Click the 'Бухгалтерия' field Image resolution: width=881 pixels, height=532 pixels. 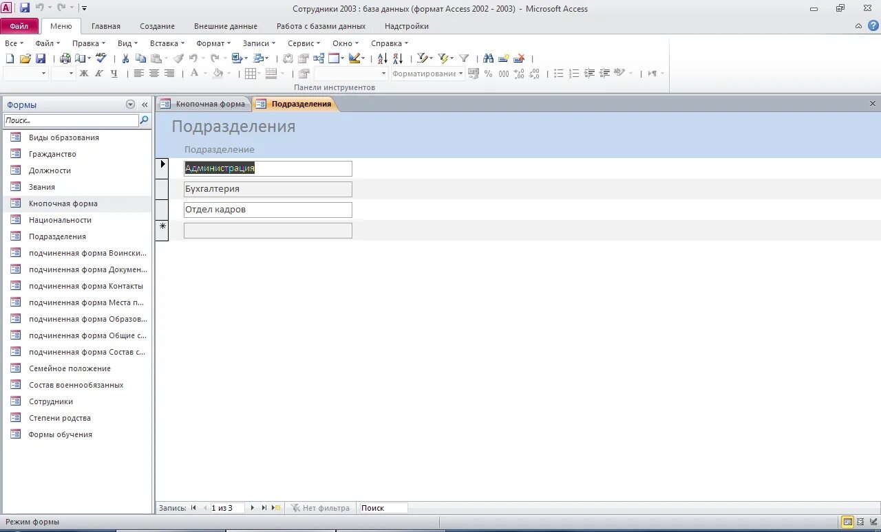268,189
